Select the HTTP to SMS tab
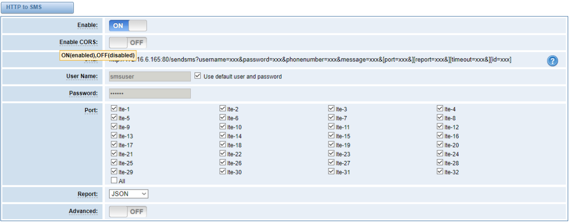Image resolution: width=571 pixels, height=223 pixels. [x=38, y=8]
